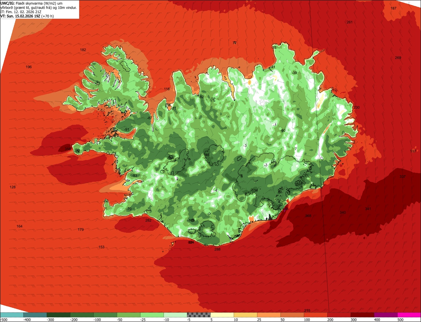This screenshot has width=421, height=322.
Task: Click the magenta above-500 legend swatch
Action: coord(409,315)
